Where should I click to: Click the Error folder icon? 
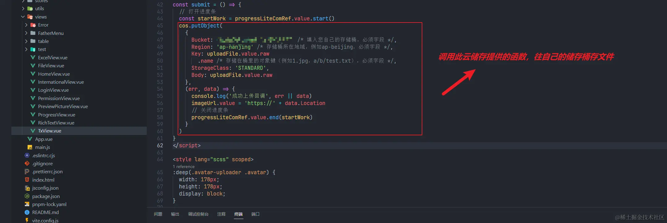pyautogui.click(x=33, y=25)
